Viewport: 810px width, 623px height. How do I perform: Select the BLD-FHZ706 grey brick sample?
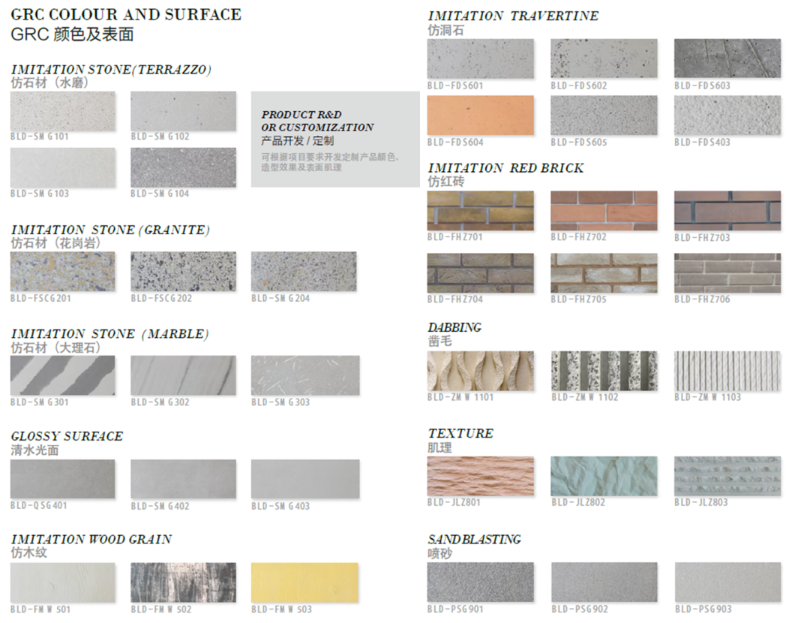tap(727, 272)
